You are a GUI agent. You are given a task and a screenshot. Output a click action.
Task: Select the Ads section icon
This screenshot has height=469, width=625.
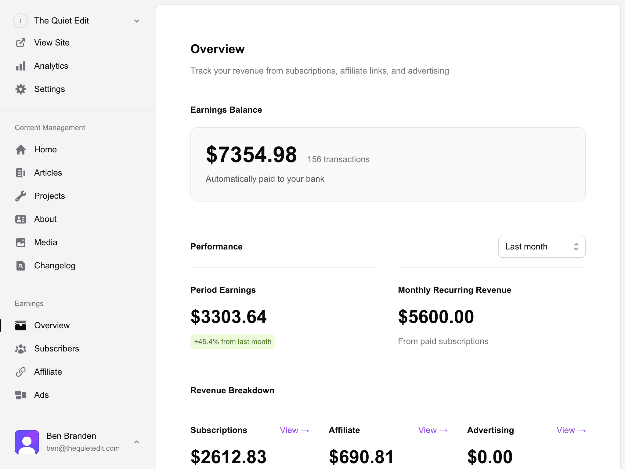(x=21, y=395)
